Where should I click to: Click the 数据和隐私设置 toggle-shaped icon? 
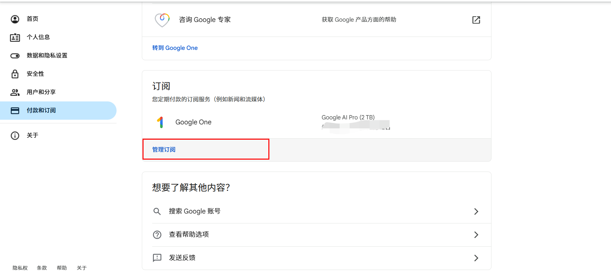(x=15, y=56)
